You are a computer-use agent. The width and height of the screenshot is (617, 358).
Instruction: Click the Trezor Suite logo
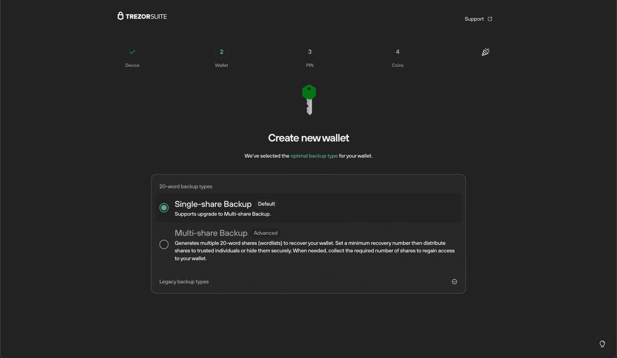(142, 16)
